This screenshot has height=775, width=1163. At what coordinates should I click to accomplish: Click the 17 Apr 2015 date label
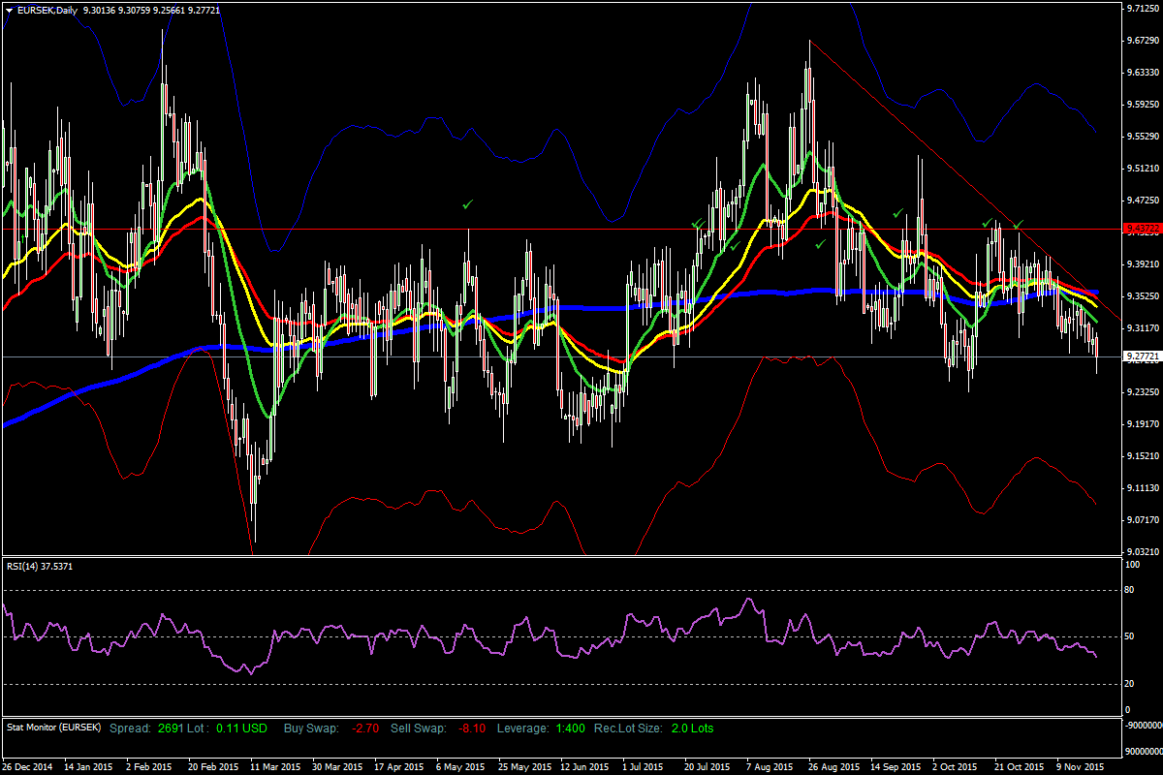(x=399, y=765)
